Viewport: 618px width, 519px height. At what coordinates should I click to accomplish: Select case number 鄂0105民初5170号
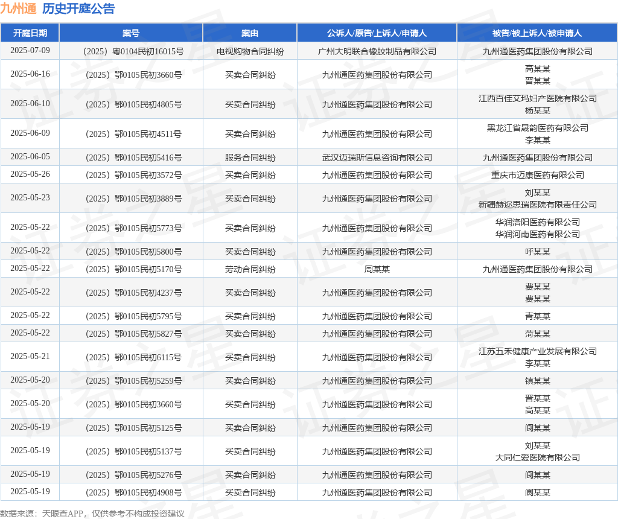coord(133,270)
